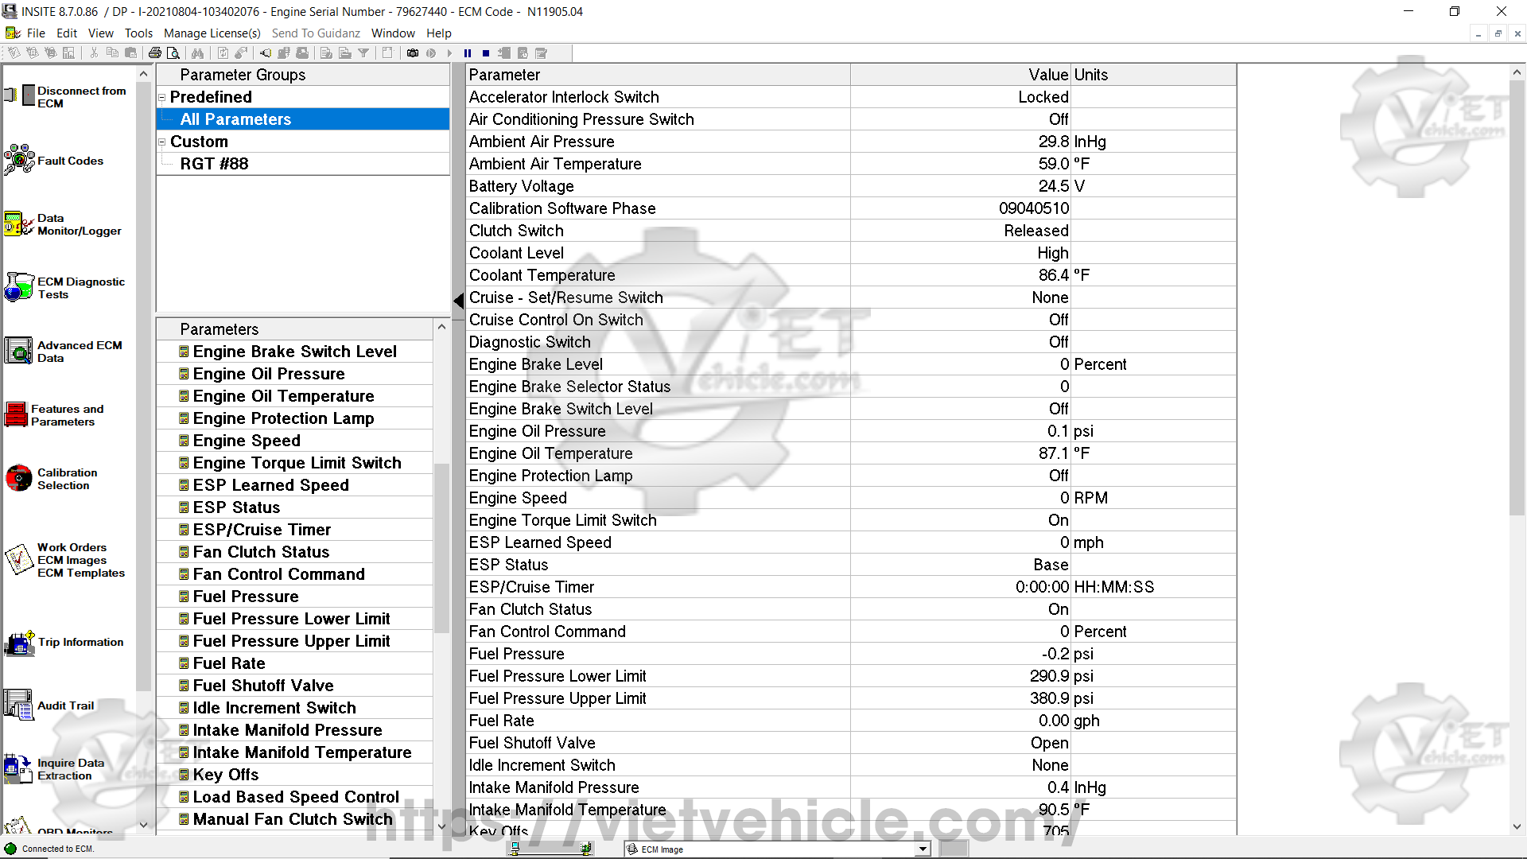Click the binoculars Find icon
This screenshot has height=859, width=1527.
197,53
